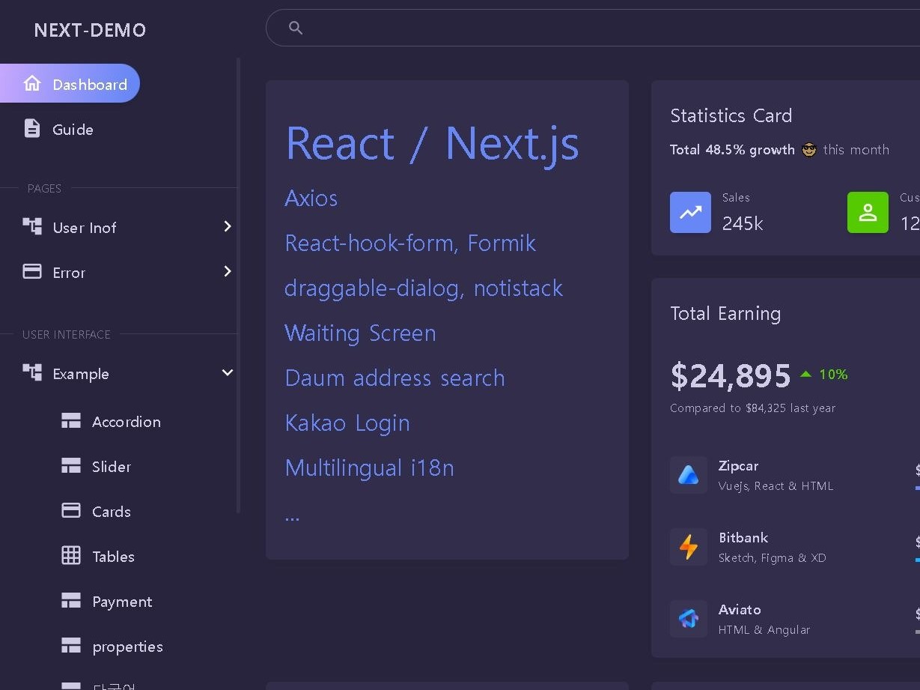The height and width of the screenshot is (690, 920).
Task: Open the Guide page
Action: click(x=73, y=128)
